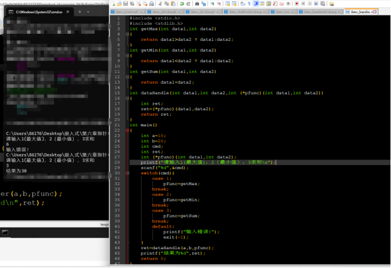Open the Function List panel icon
Screen dimensions: 391x268
(x=275, y=4)
